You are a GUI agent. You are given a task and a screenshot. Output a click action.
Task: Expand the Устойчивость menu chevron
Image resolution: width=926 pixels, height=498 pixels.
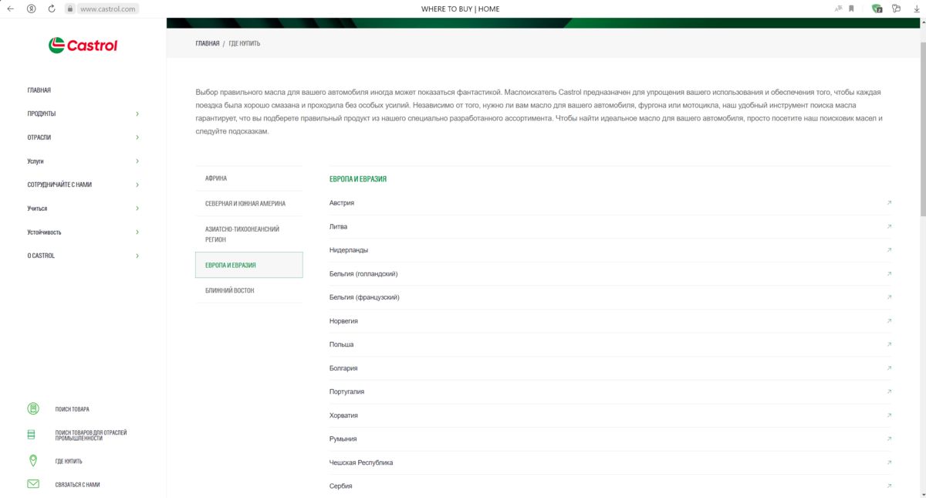tap(137, 232)
